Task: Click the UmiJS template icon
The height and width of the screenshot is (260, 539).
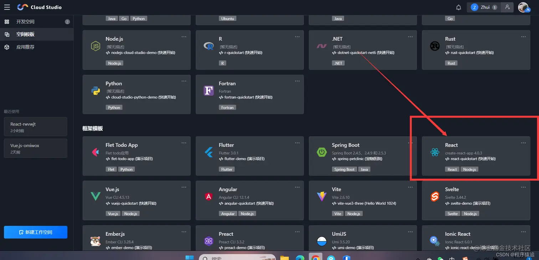Action: click(x=322, y=241)
